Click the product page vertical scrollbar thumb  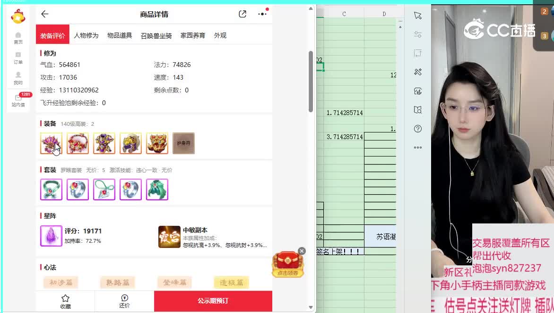311,82
